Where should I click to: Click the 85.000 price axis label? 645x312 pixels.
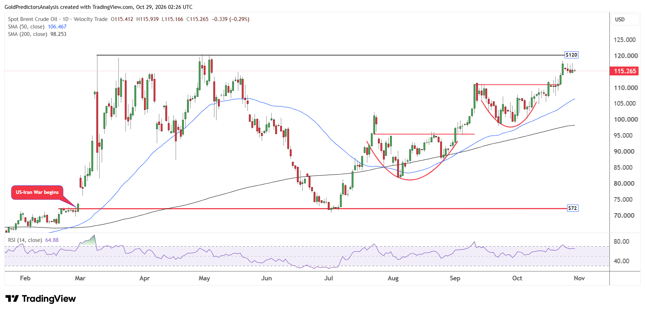click(623, 168)
